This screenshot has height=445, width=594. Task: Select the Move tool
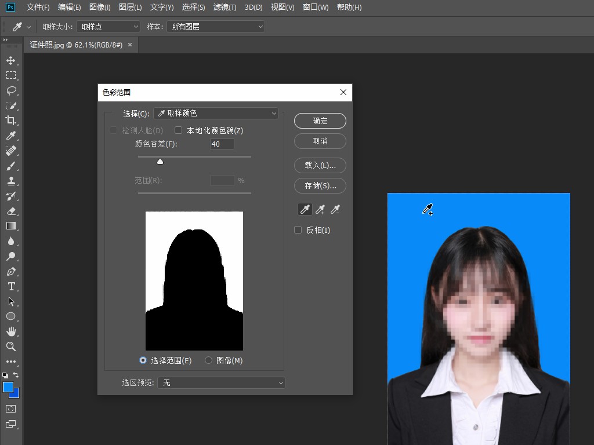pos(10,60)
